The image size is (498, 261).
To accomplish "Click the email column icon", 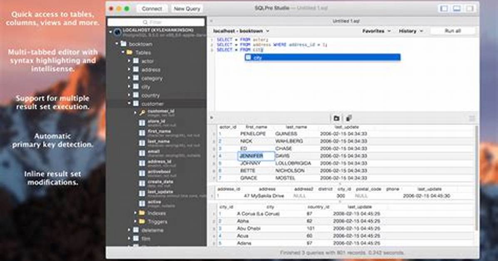I will coord(142,153).
